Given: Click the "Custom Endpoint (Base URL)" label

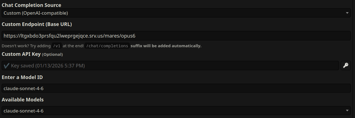Looking at the screenshot, I should pos(37,24).
